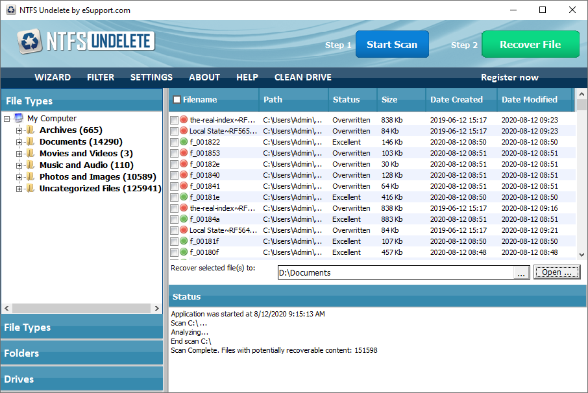Click the red status dot beside f_00182e

(x=184, y=164)
